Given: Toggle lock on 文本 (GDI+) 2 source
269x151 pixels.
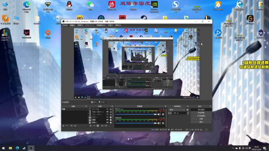Looking at the screenshot, I should click(x=111, y=112).
